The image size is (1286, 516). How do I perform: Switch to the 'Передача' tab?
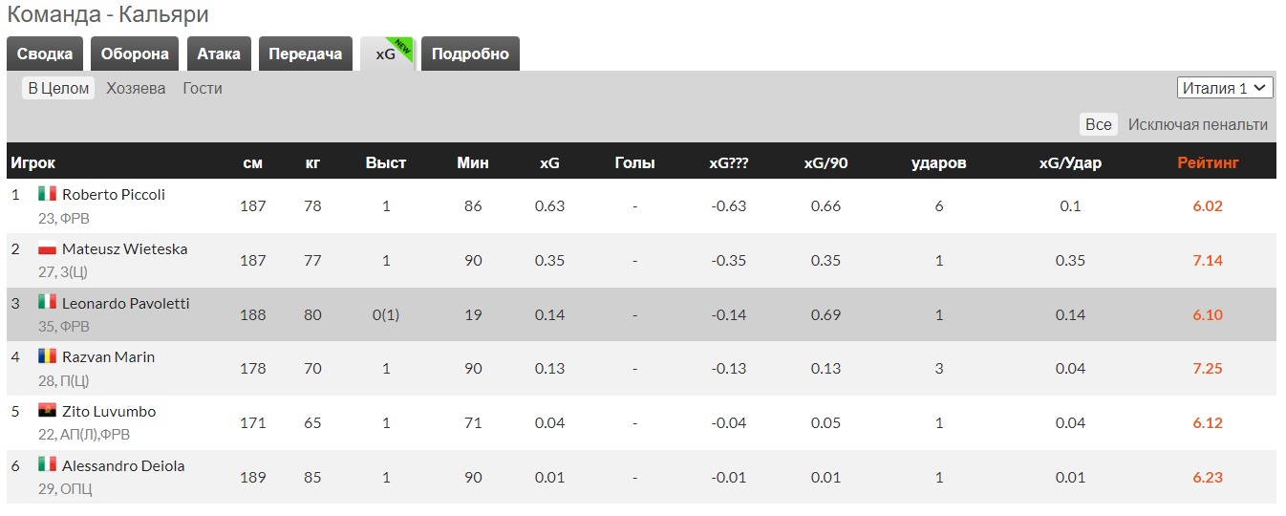[306, 54]
